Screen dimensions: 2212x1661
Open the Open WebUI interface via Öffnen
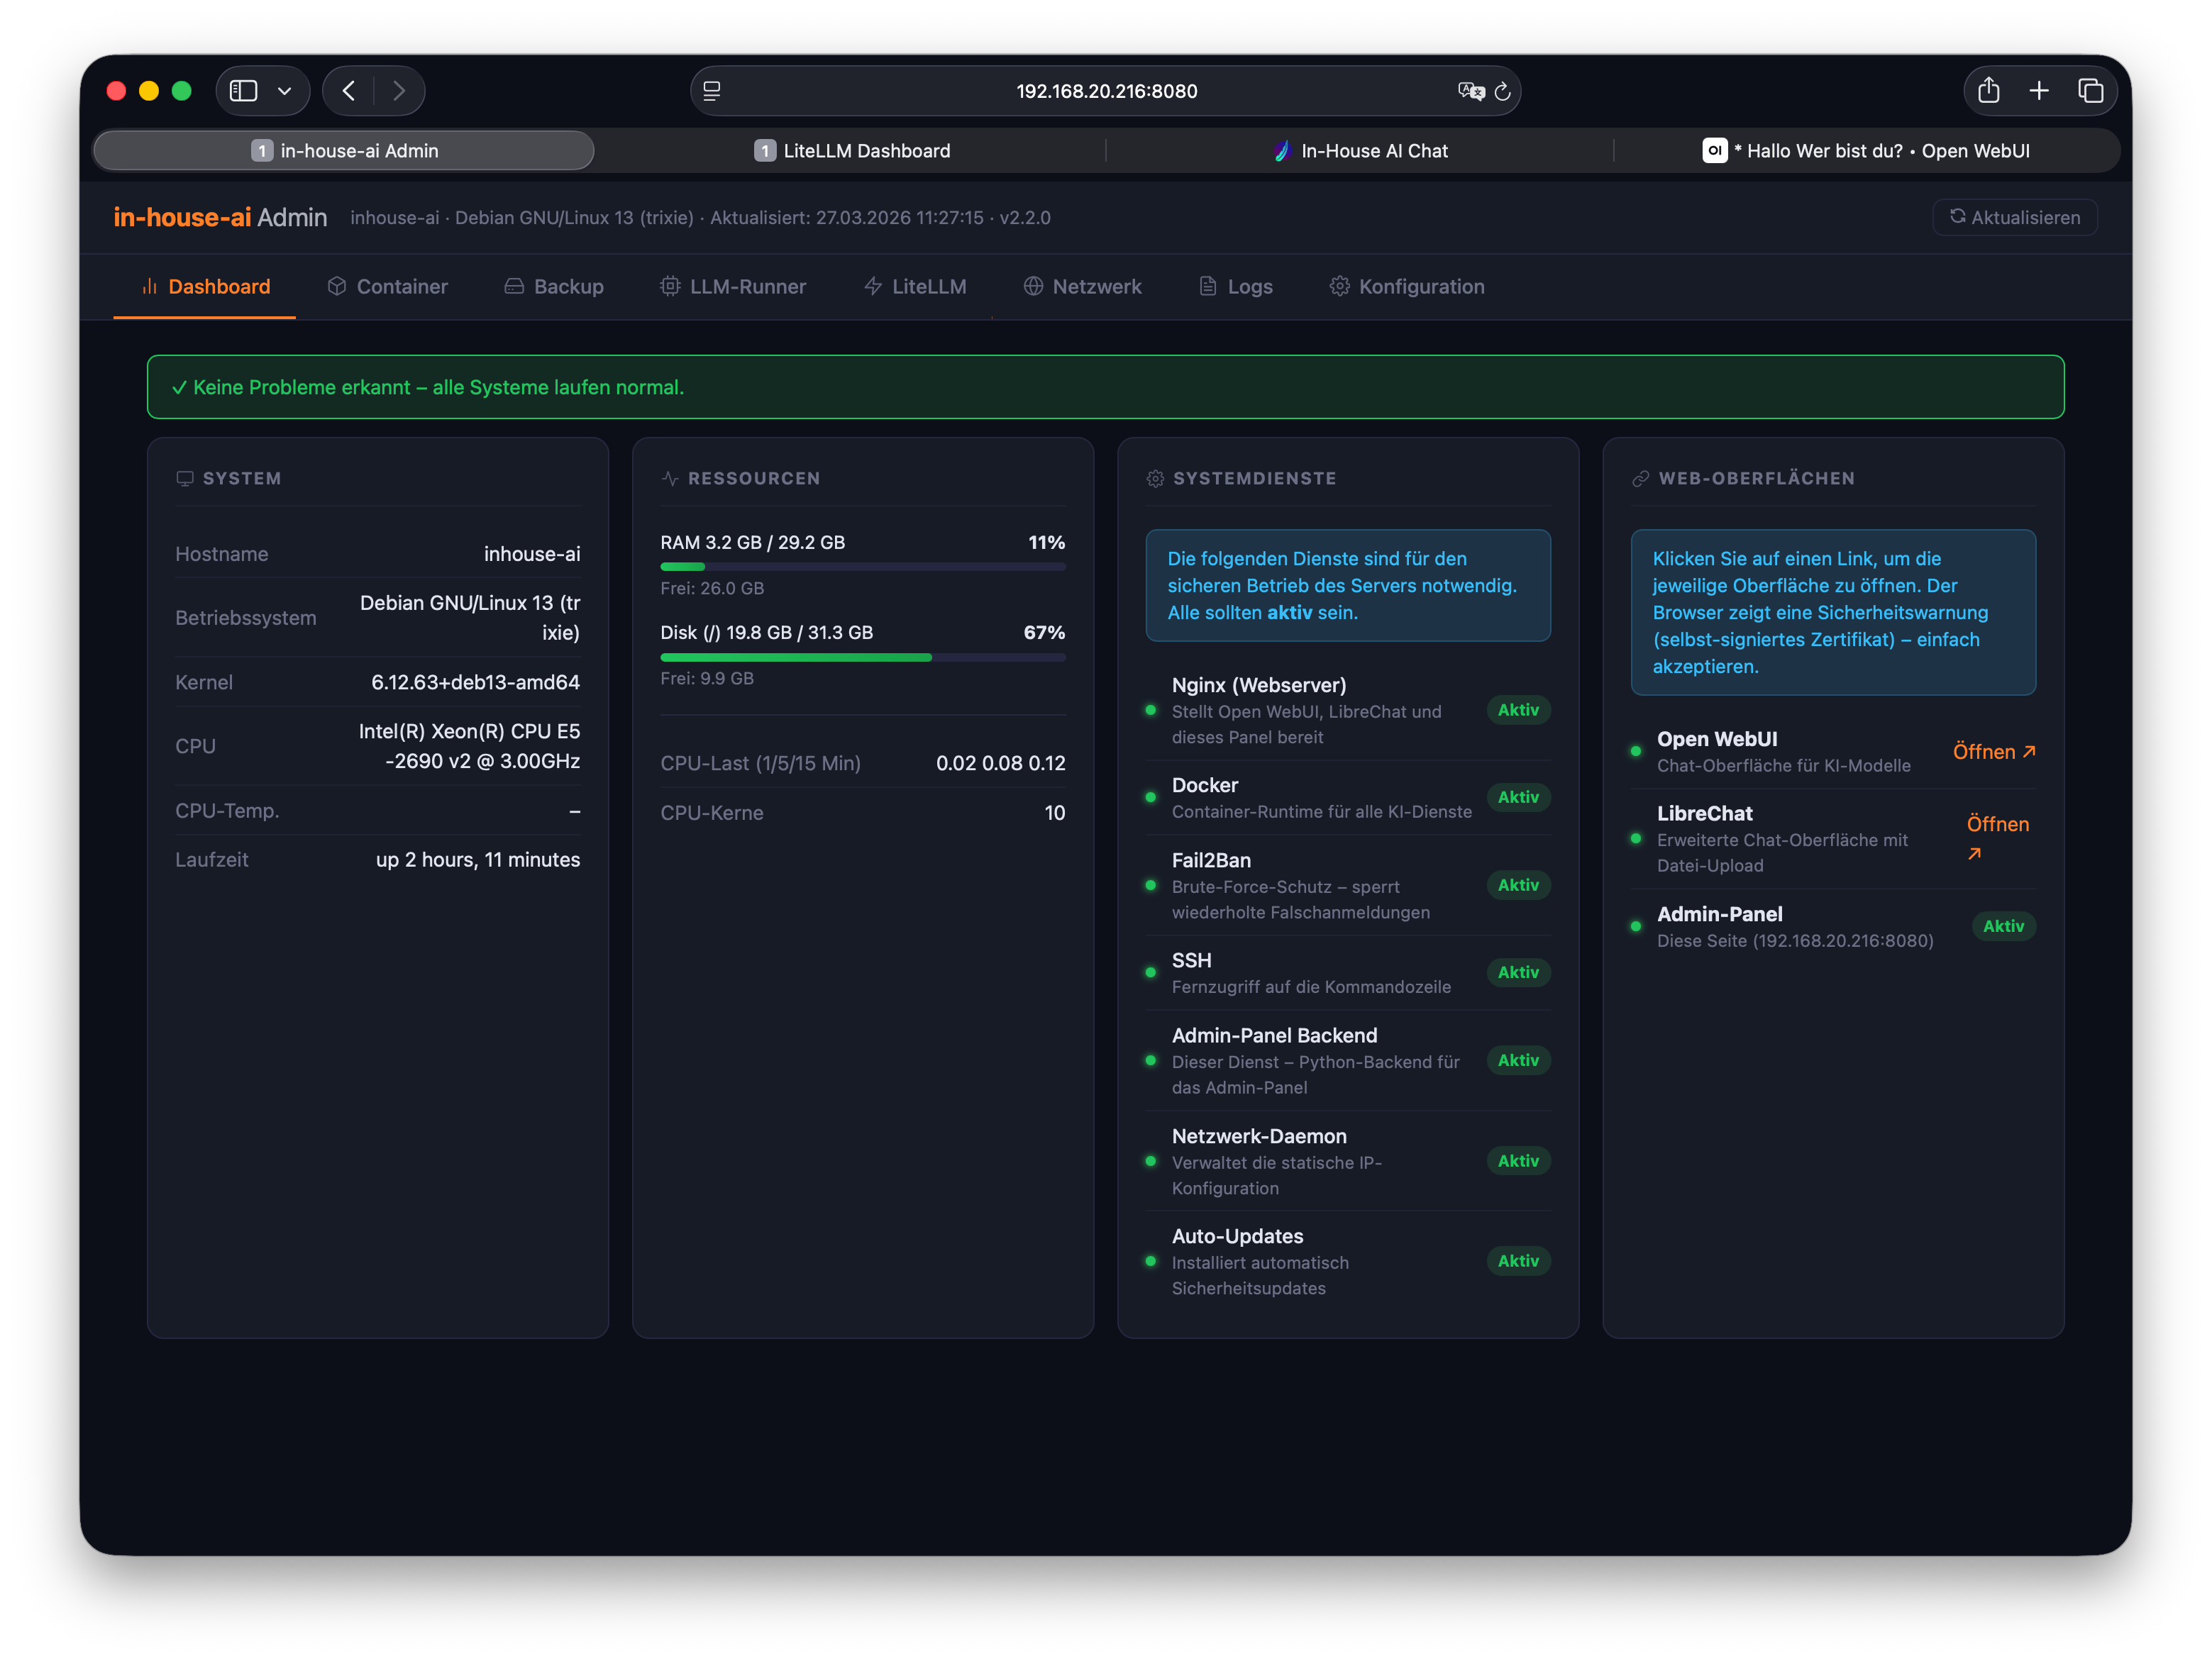pyautogui.click(x=1994, y=751)
